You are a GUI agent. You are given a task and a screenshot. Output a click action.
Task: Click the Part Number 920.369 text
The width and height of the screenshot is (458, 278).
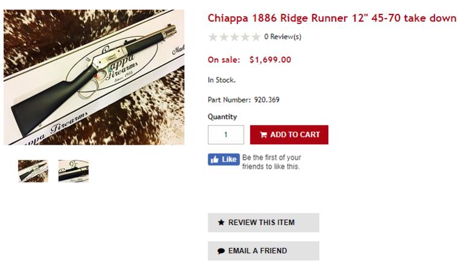point(244,100)
